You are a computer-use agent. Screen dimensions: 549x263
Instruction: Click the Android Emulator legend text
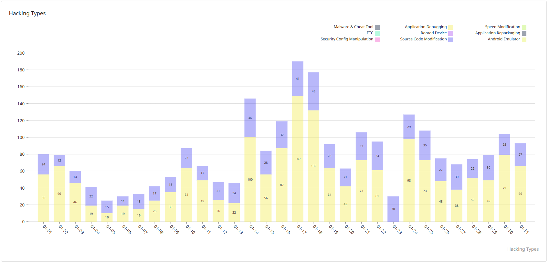tap(504, 39)
